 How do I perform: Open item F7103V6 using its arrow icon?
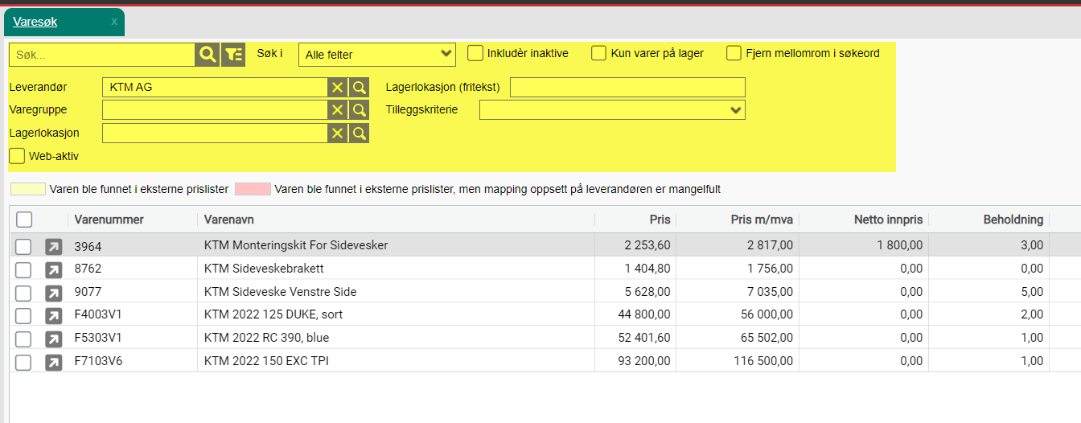53,361
